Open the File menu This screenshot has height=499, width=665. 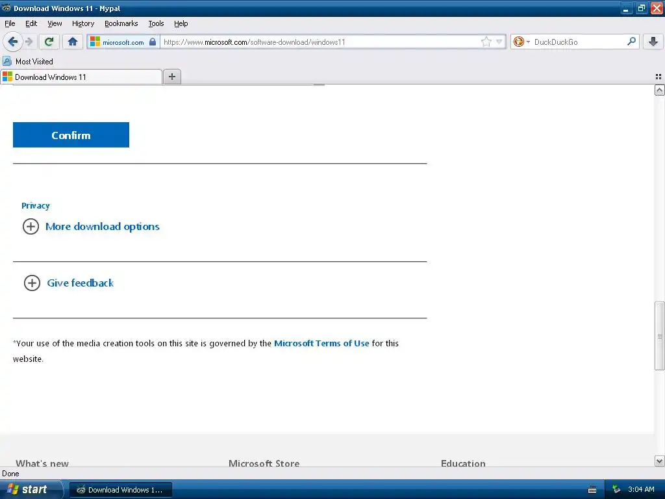[x=10, y=23]
